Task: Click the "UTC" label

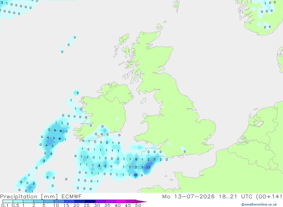Action: (247, 197)
